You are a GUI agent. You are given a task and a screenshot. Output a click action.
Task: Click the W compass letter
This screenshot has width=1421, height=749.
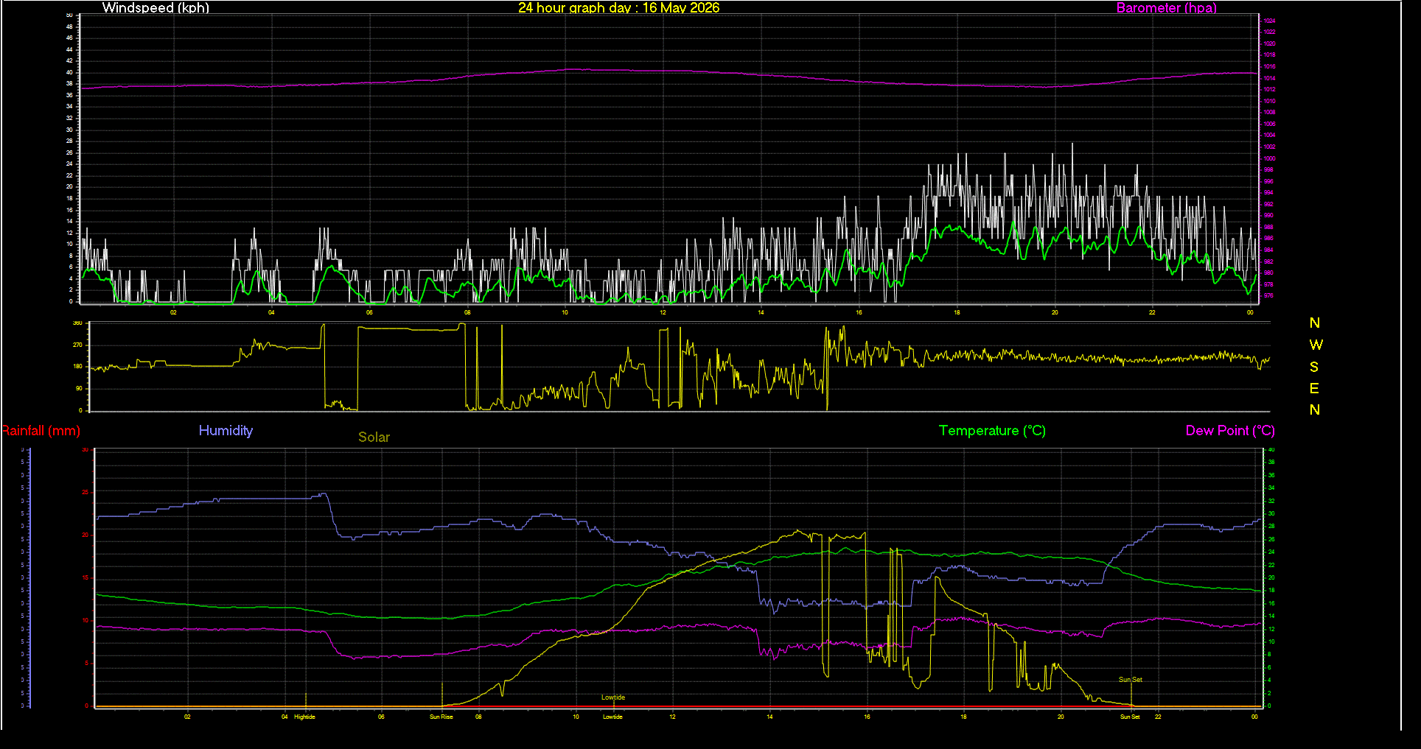(1316, 345)
